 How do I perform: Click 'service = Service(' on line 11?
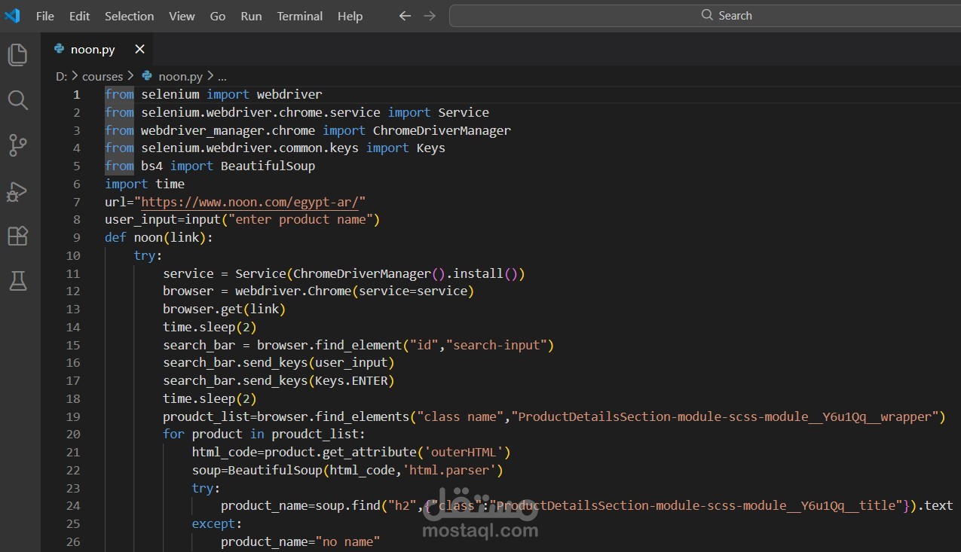228,273
